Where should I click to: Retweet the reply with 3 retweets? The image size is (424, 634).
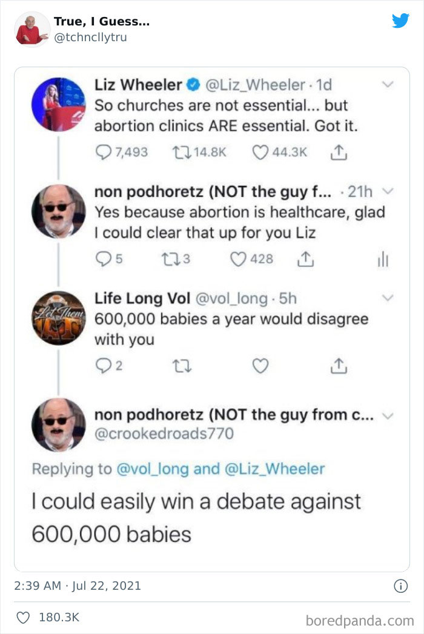tap(171, 259)
